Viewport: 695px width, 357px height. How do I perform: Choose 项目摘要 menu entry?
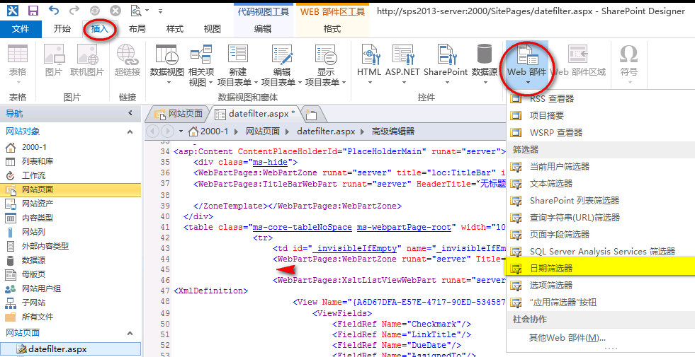pyautogui.click(x=600, y=115)
